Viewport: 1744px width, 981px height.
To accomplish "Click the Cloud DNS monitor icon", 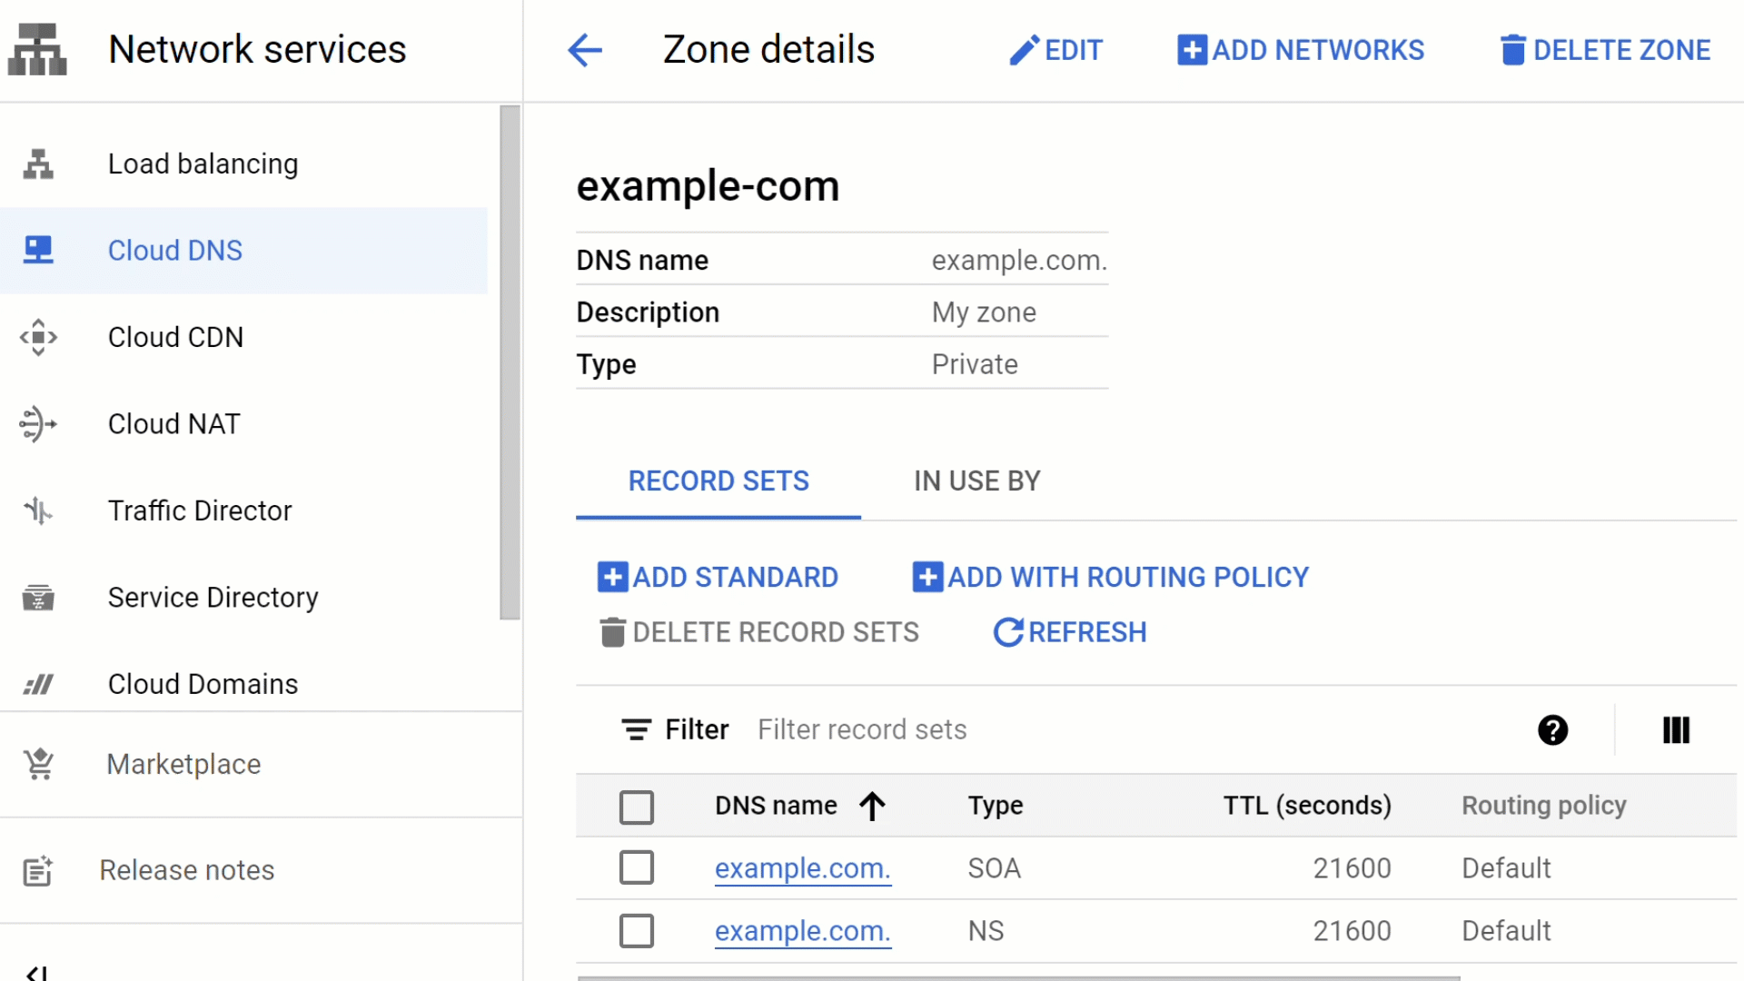I will pos(38,251).
